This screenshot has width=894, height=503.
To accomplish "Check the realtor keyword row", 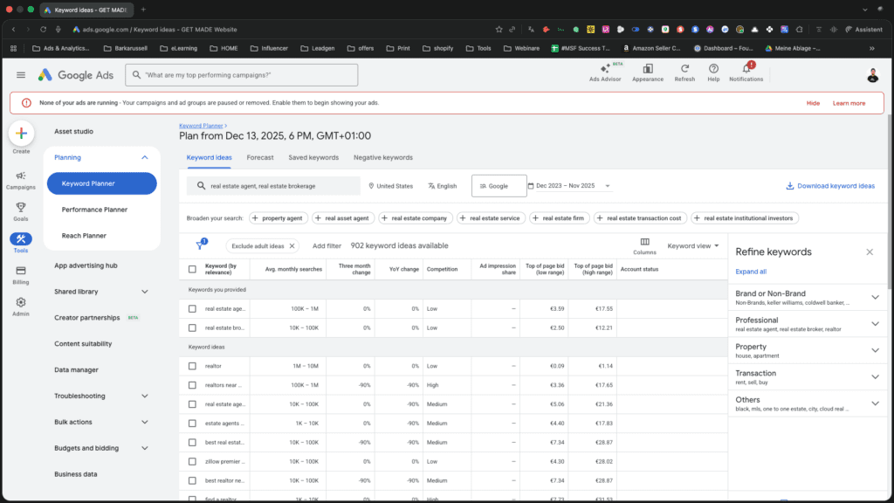I will [192, 366].
